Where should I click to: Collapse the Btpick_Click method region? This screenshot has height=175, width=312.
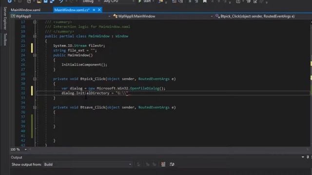tap(35, 79)
